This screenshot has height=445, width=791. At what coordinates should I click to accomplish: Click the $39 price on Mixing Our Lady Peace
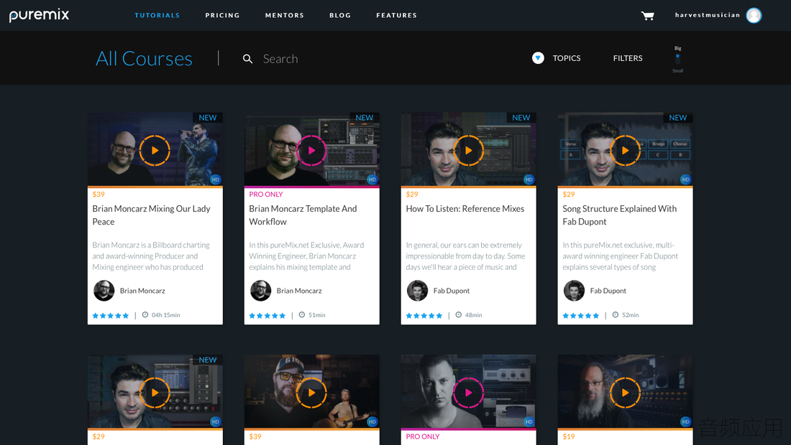pos(99,195)
